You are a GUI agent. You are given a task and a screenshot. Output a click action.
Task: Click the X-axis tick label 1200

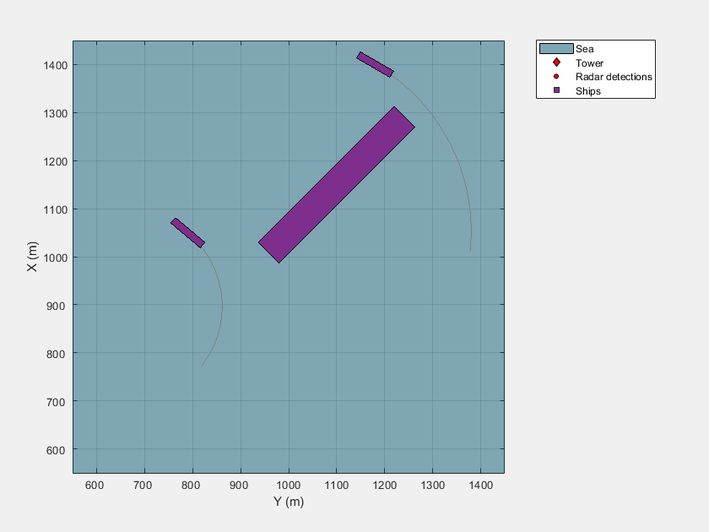[56, 161]
